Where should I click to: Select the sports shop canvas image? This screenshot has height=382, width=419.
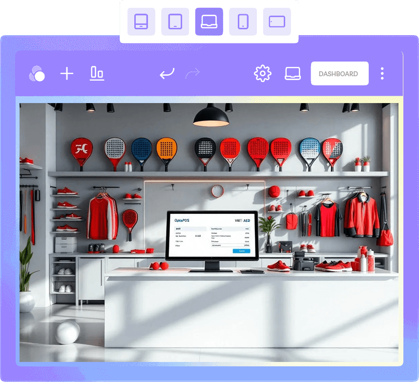209,233
